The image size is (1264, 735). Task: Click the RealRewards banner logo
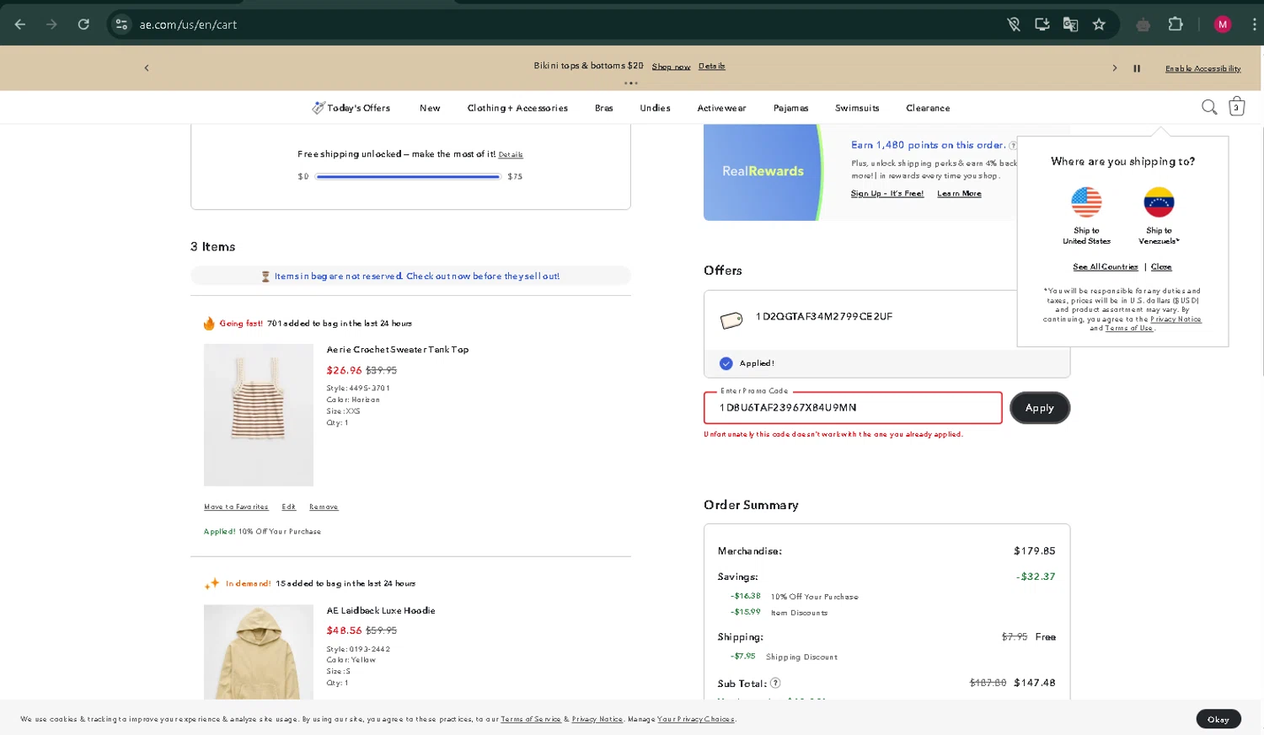pyautogui.click(x=763, y=171)
